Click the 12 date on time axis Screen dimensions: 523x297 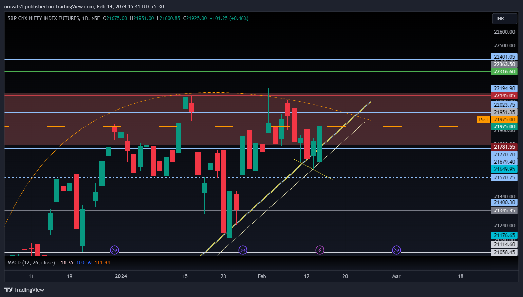[x=307, y=276]
